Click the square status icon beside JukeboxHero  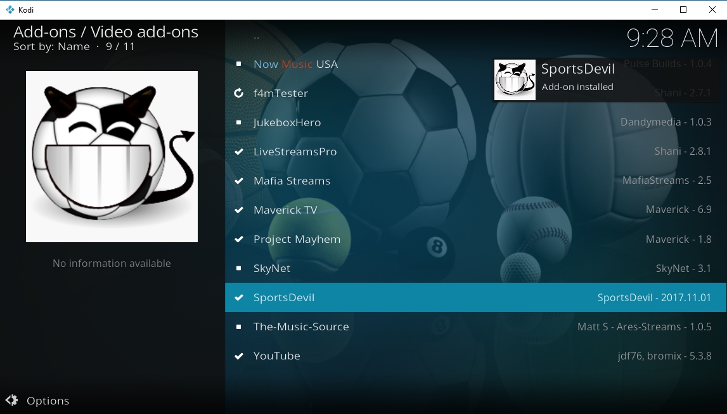click(x=238, y=122)
